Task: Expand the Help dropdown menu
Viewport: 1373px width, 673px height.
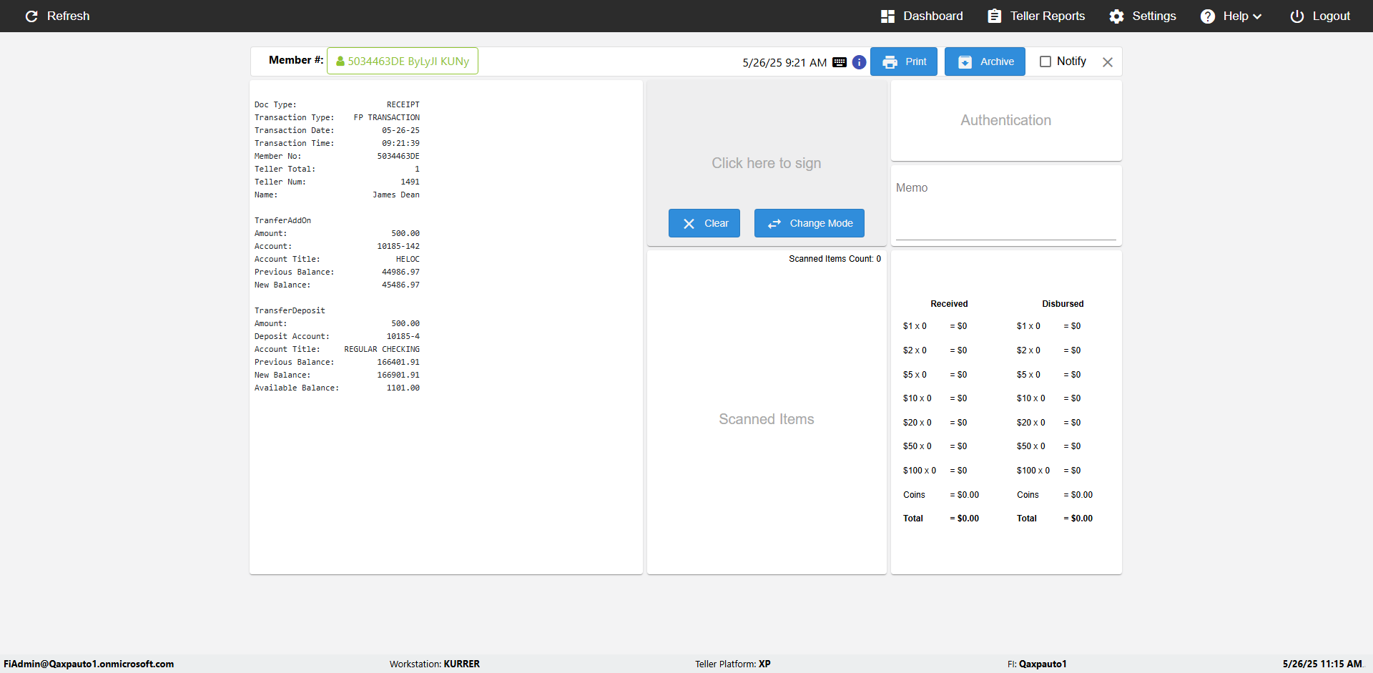Action: tap(1231, 16)
